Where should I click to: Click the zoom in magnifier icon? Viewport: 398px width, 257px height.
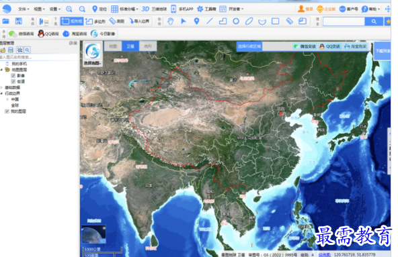tap(69, 9)
